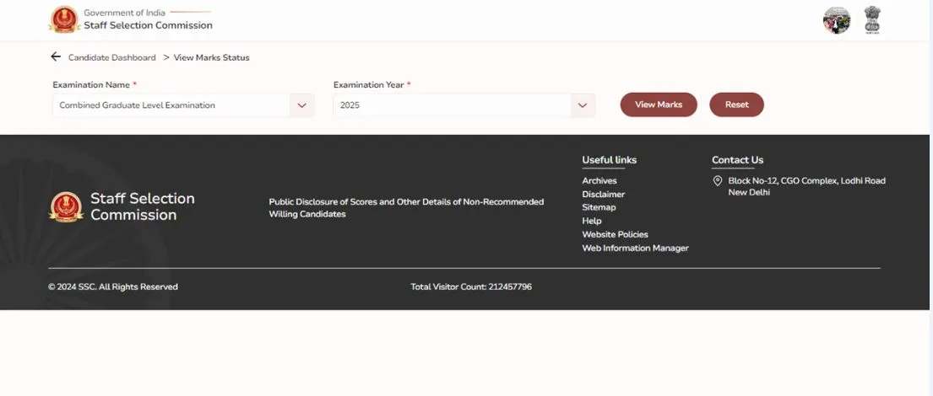Viewport: 933px width, 396px height.
Task: Open the user profile avatar in header
Action: (x=837, y=20)
